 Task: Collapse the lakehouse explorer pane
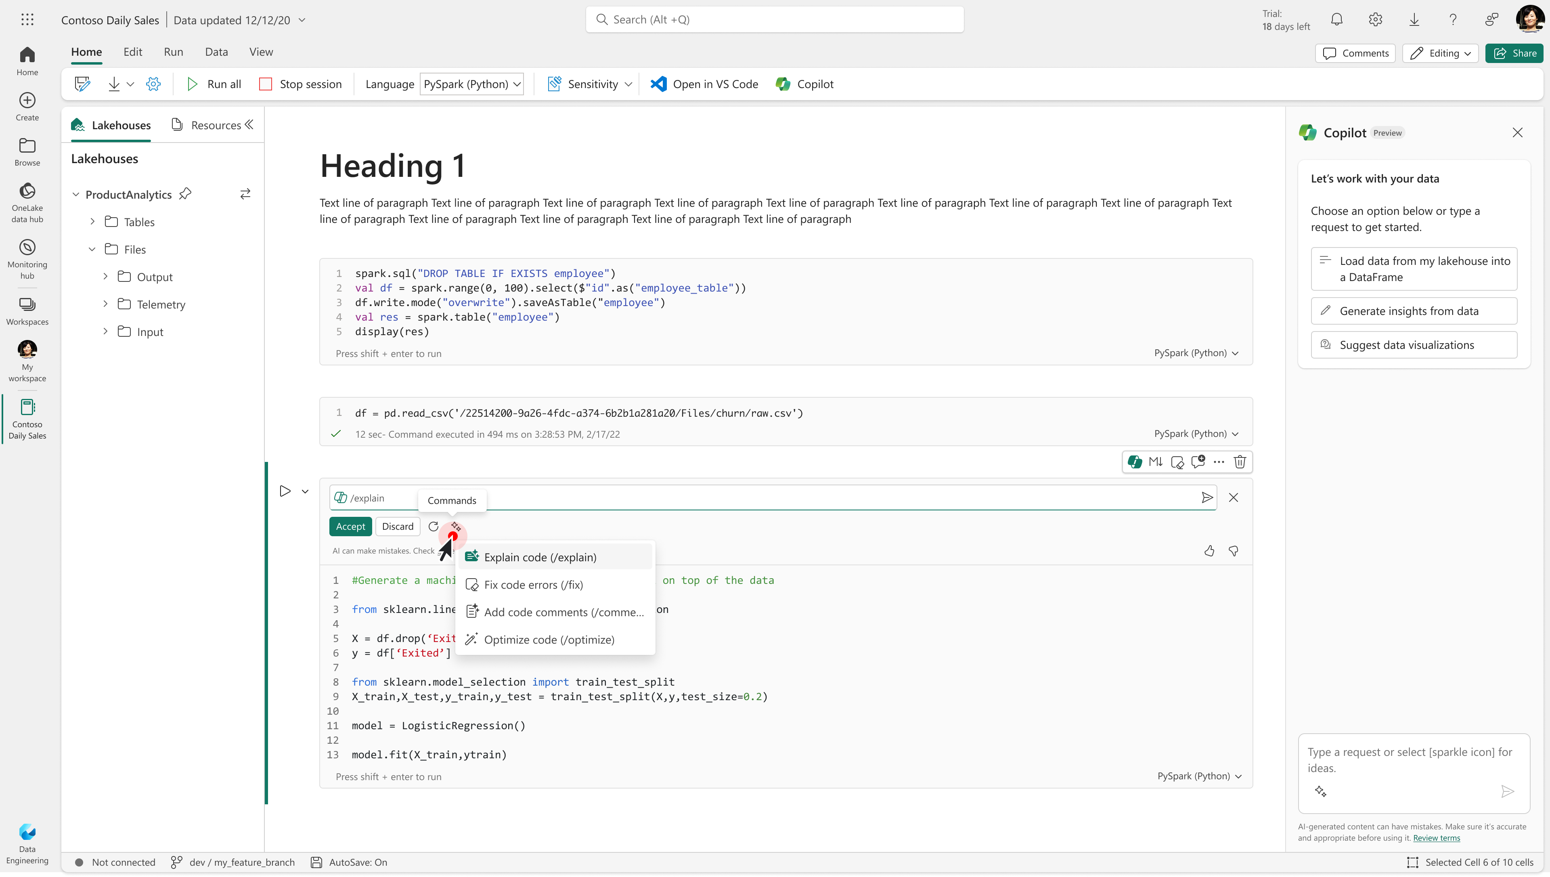(249, 125)
